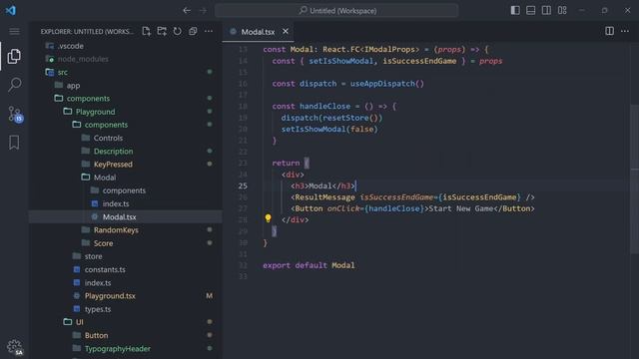Click 'handleClose' declaration on line 18

(324, 107)
